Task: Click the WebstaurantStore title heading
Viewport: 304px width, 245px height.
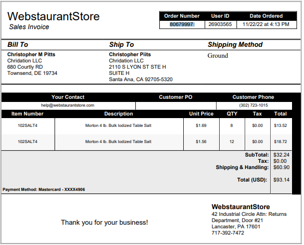Action: click(x=54, y=17)
